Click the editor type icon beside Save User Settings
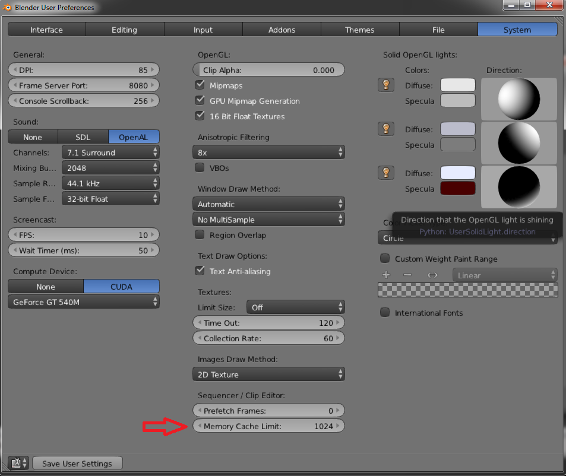The width and height of the screenshot is (566, 476). pyautogui.click(x=18, y=463)
